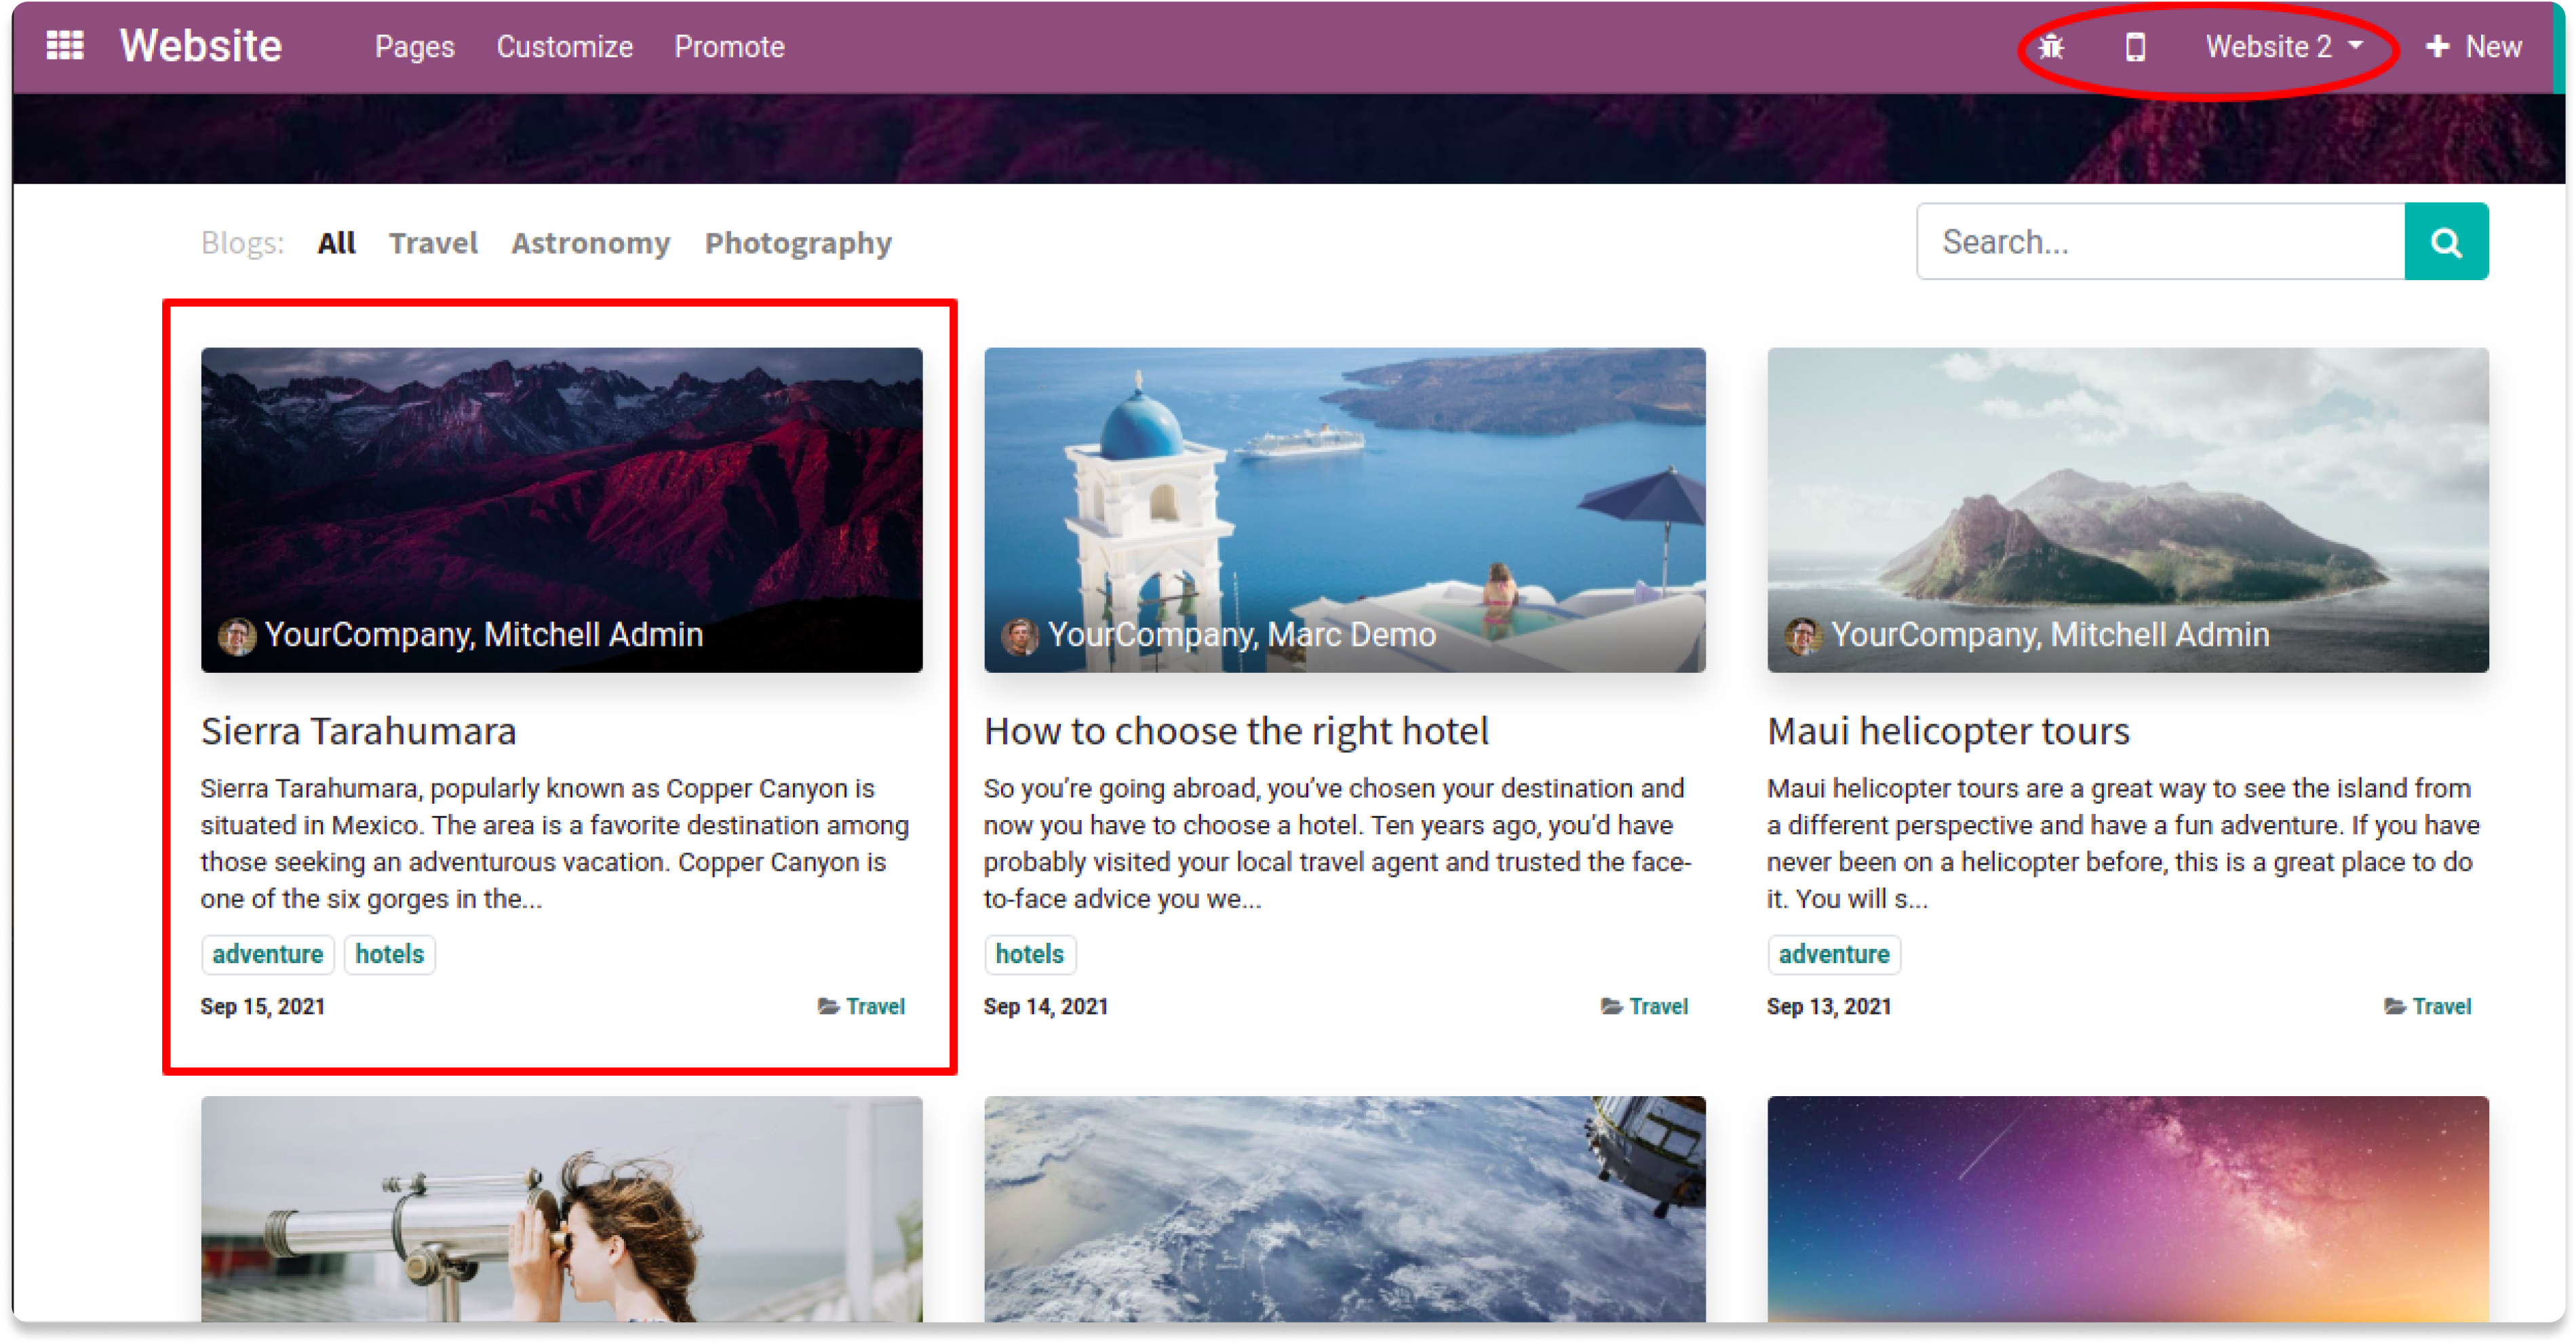
Task: Click into the Search field
Action: click(2160, 242)
